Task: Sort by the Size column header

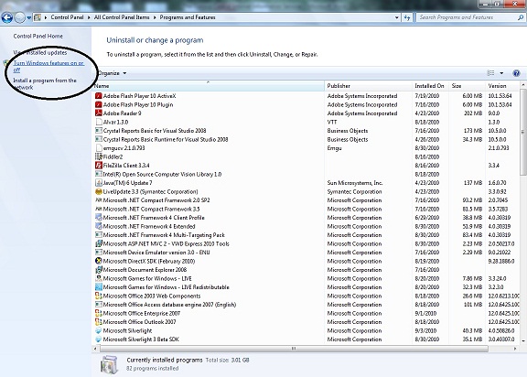Action: [467, 86]
